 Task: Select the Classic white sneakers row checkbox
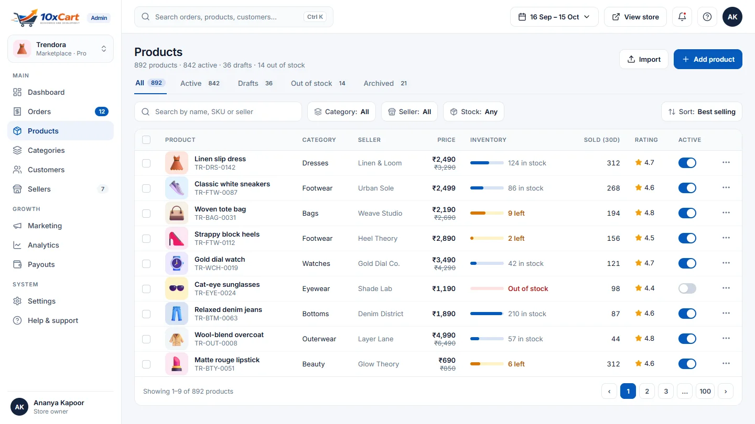click(146, 188)
